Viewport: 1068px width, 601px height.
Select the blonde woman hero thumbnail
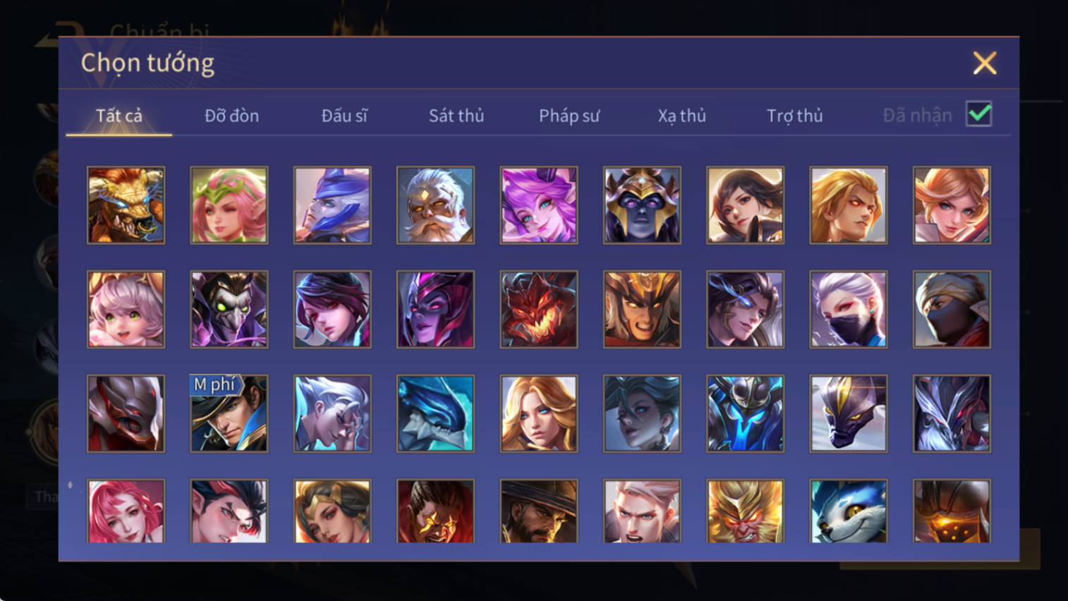(x=538, y=413)
